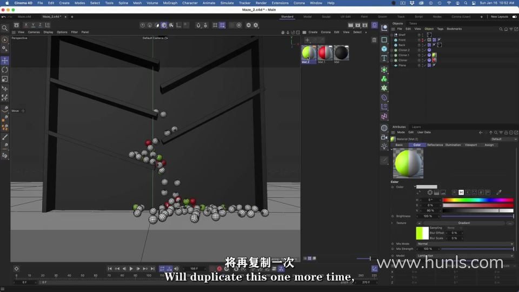The image size is (519, 292).
Task: Play the animation forward
Action: pos(131,269)
